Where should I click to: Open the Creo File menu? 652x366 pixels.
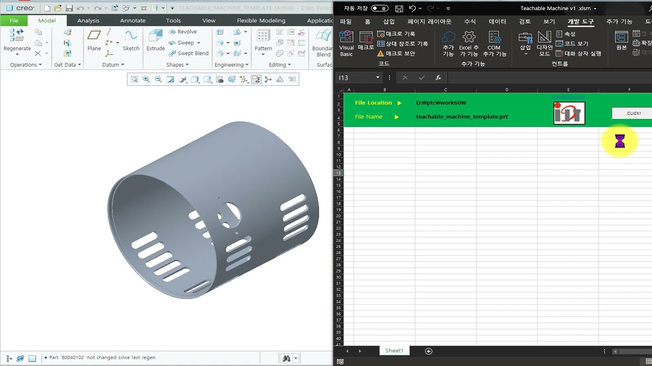[x=14, y=20]
